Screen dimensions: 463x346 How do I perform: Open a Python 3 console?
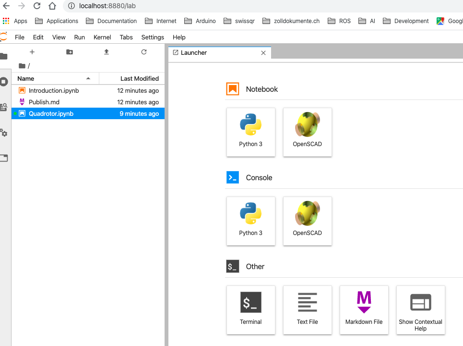(250, 221)
